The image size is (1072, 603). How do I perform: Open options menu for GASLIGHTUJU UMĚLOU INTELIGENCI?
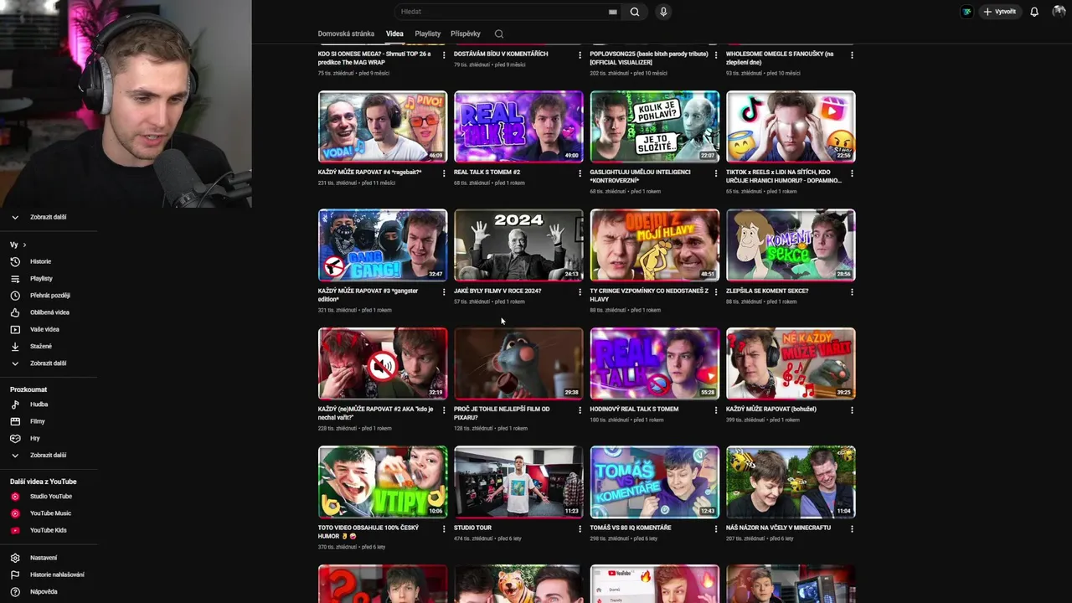point(715,173)
